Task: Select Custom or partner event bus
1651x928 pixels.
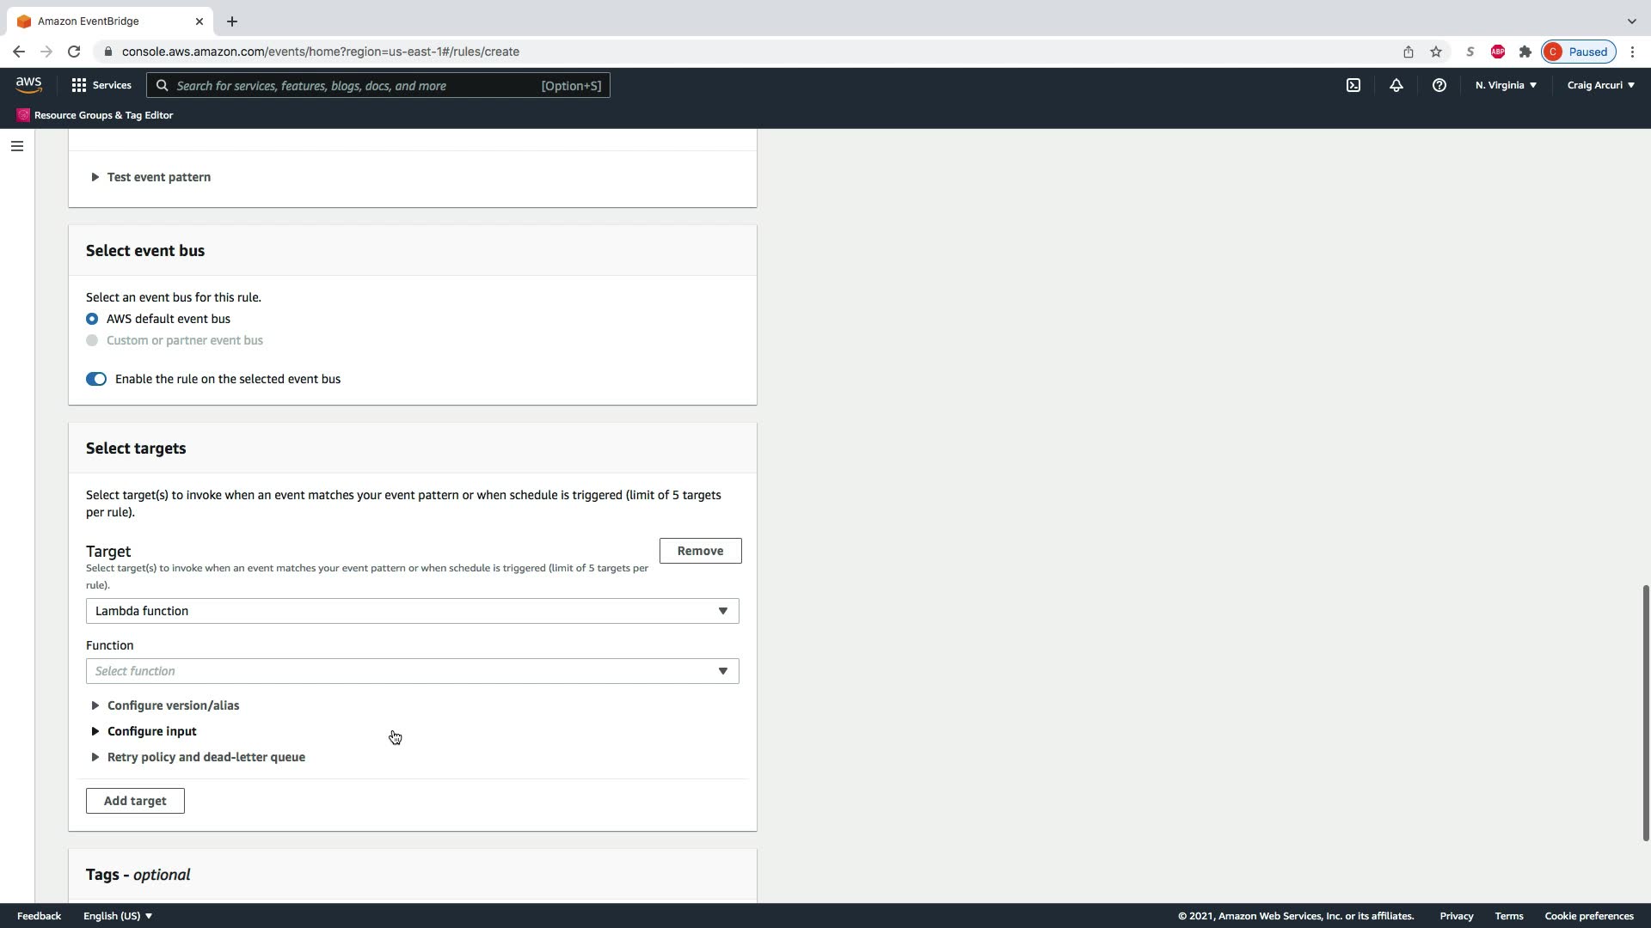Action: (92, 340)
